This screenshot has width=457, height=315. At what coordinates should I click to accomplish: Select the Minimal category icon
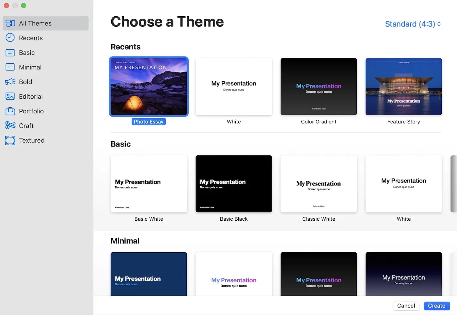10,67
